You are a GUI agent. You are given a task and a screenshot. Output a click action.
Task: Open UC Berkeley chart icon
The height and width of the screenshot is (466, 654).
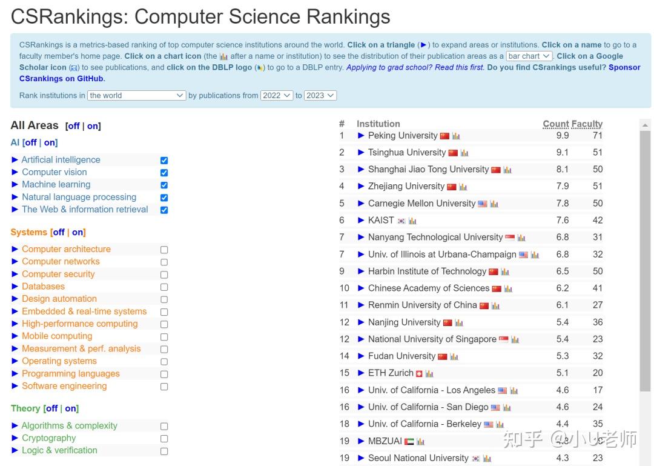[500, 425]
